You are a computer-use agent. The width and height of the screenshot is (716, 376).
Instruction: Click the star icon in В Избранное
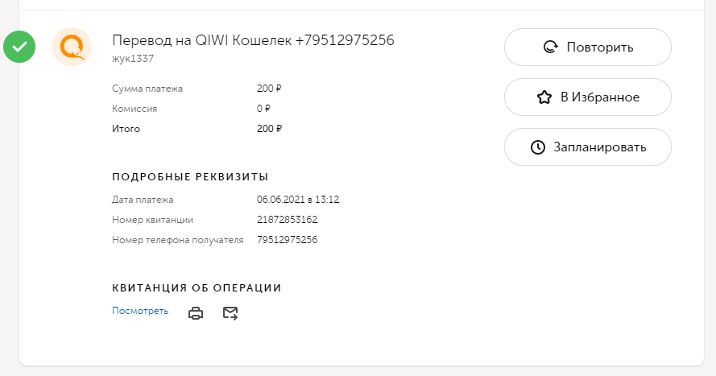(x=544, y=97)
